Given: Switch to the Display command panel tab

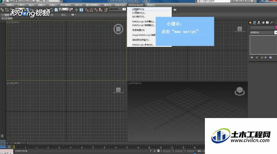Looking at the screenshot, I should (x=267, y=22).
